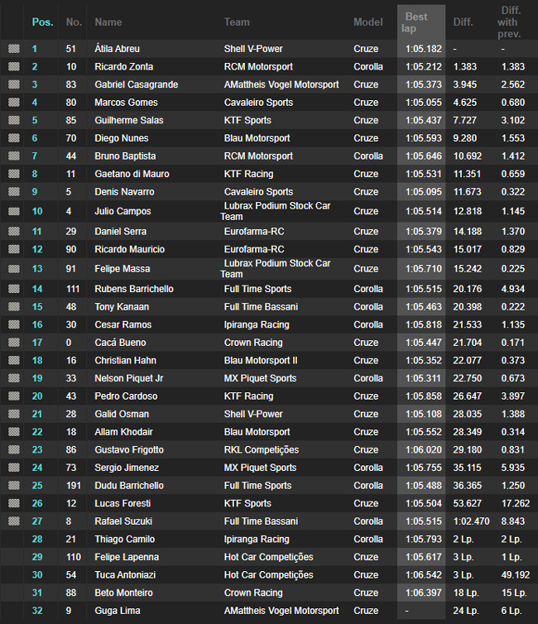Screen dimensions: 538x624
Task: Click car number 111 of Rubens Barrichello
Action: 73,289
